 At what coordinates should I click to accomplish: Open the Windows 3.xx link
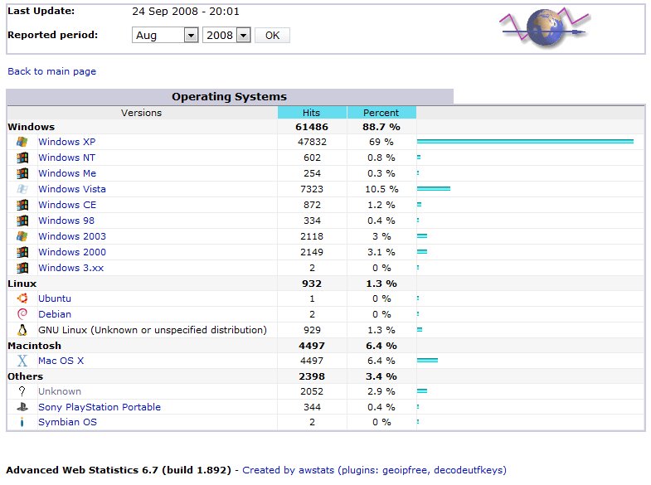click(x=70, y=268)
